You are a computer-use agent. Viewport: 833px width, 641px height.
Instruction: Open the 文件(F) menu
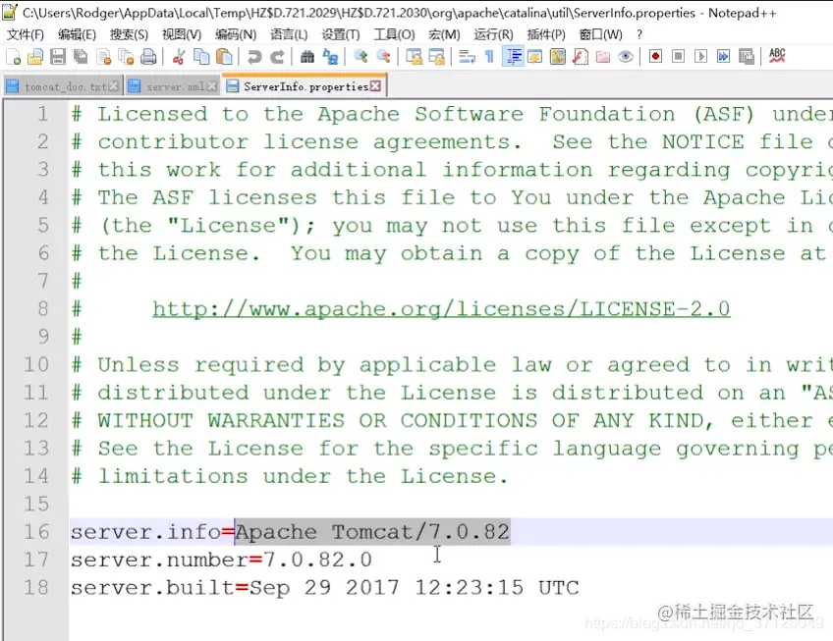tap(25, 34)
